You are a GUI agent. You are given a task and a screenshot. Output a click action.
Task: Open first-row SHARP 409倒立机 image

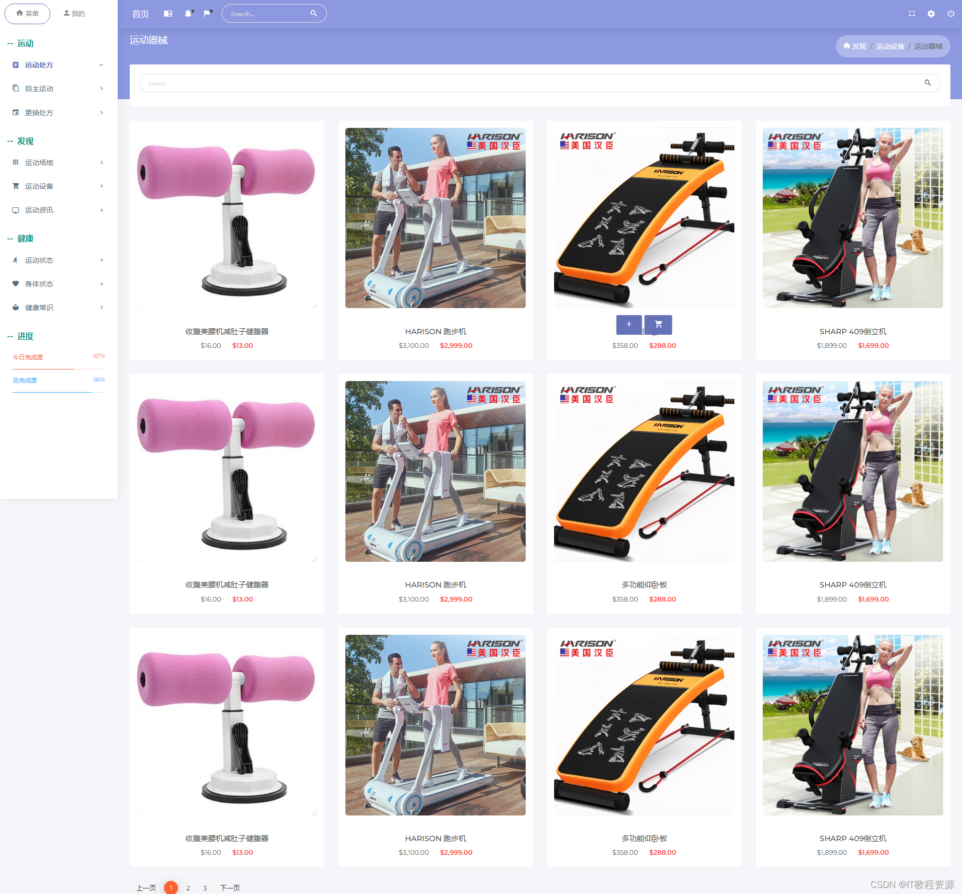point(853,218)
